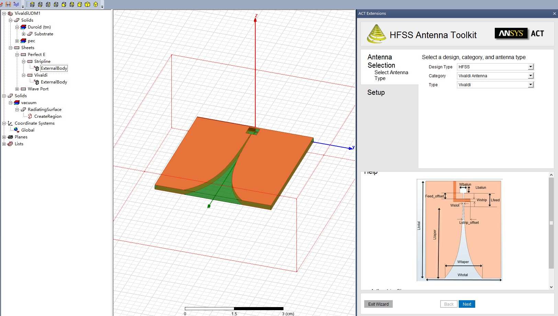
Task: Collapse the Duroid (tm) tree node
Action: point(17,27)
